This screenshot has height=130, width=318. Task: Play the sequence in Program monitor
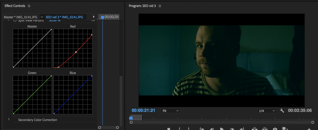[x=222, y=129]
